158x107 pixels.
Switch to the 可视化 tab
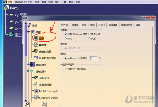(x=102, y=25)
